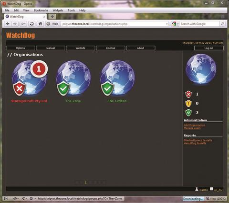The image size is (229, 203).
Task: Click into the address bar URL field
Action: click(x=113, y=24)
